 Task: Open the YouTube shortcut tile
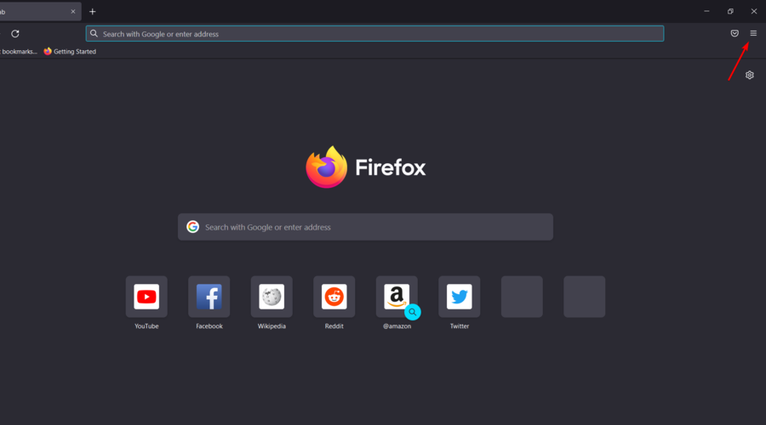click(146, 297)
